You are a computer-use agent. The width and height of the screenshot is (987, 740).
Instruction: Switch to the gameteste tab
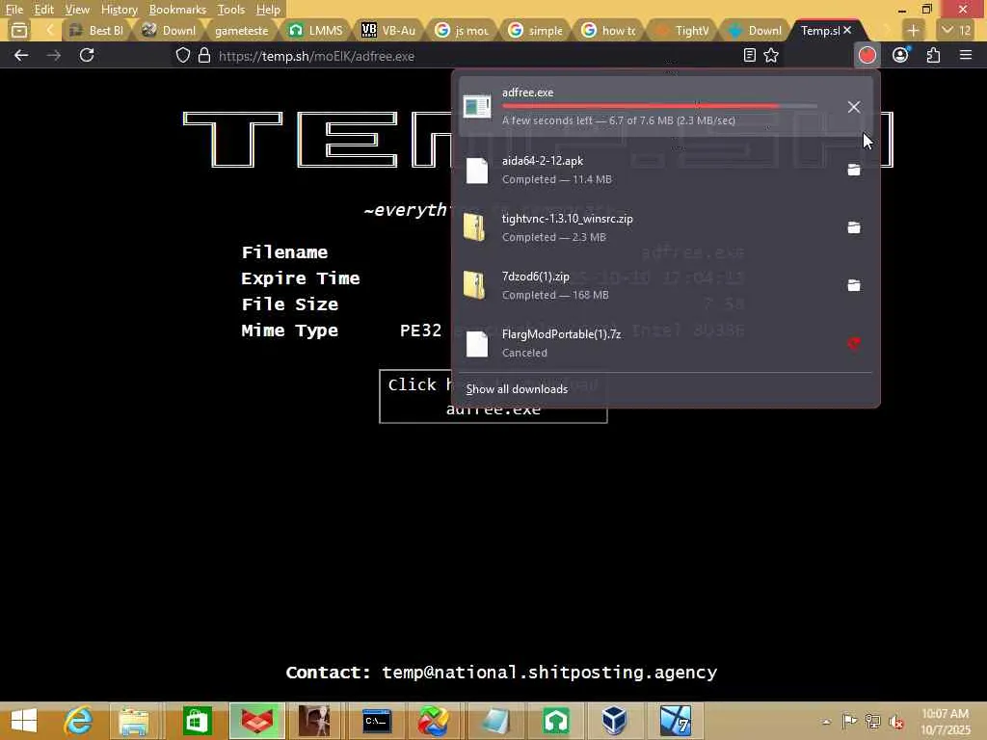(242, 30)
